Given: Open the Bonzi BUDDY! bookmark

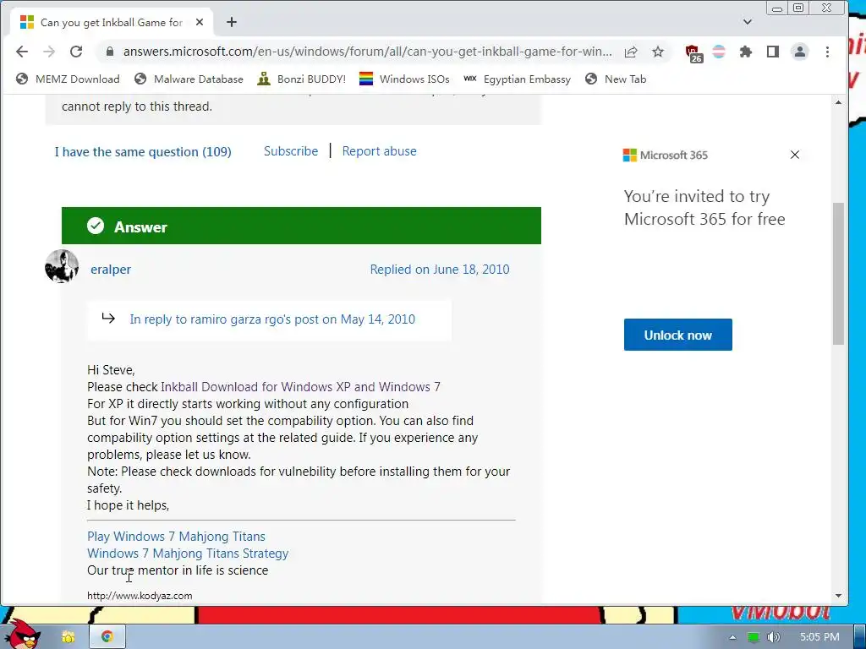Looking at the screenshot, I should [x=302, y=79].
